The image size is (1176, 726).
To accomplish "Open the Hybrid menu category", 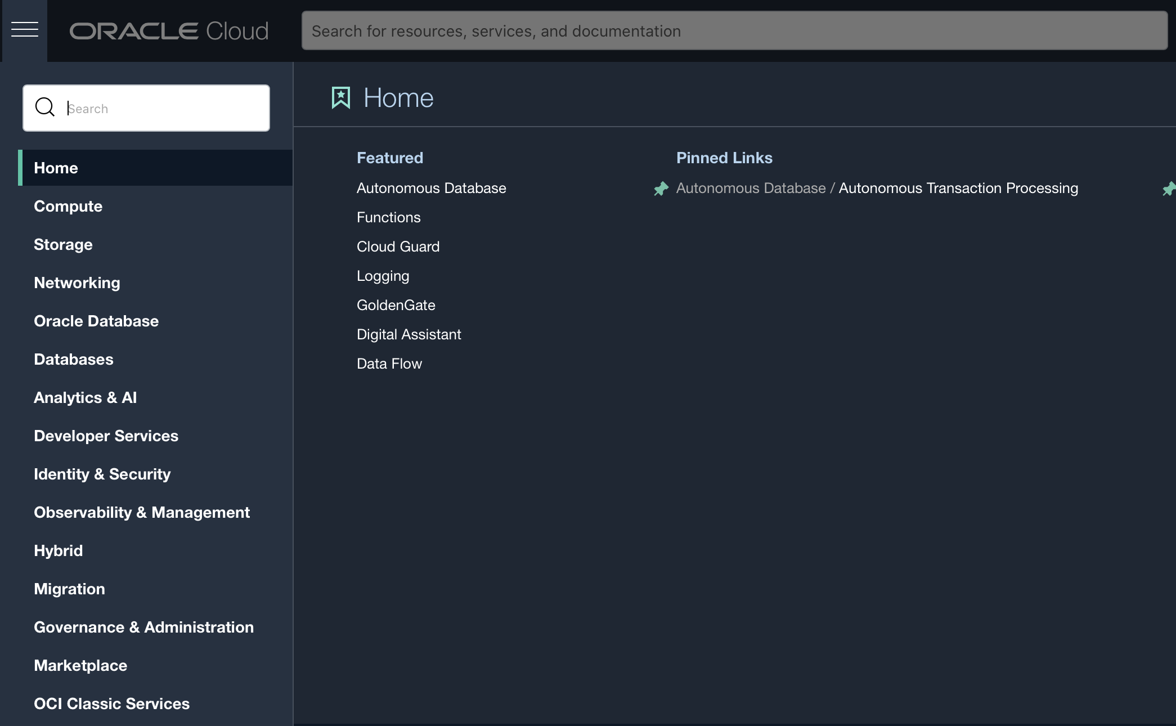I will [59, 550].
